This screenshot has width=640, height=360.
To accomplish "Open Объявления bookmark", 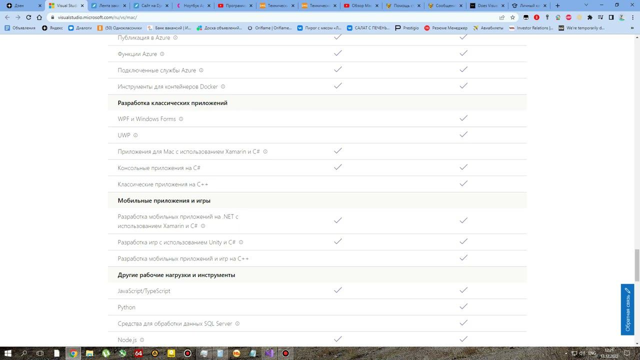I will [20, 28].
